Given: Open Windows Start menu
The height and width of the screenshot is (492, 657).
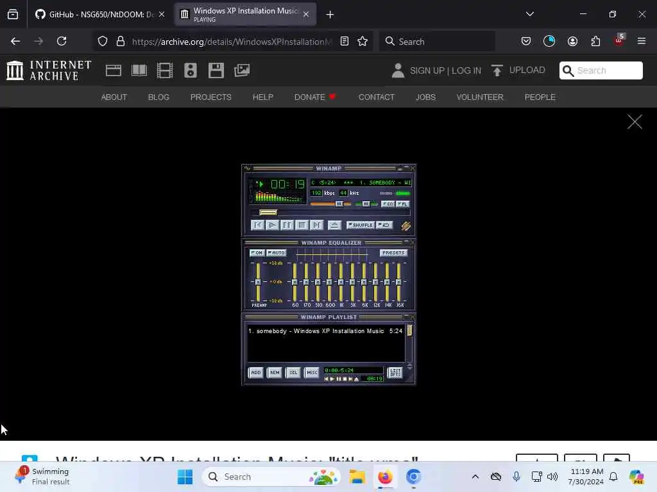Looking at the screenshot, I should point(185,477).
